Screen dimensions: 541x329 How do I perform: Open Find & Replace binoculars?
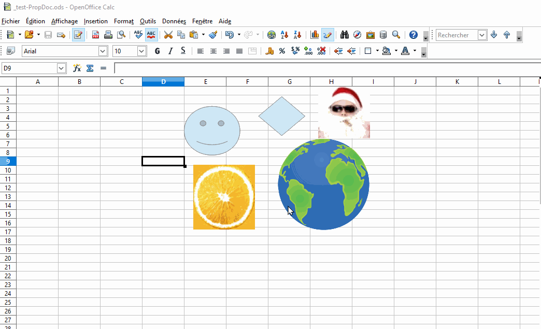coord(344,35)
